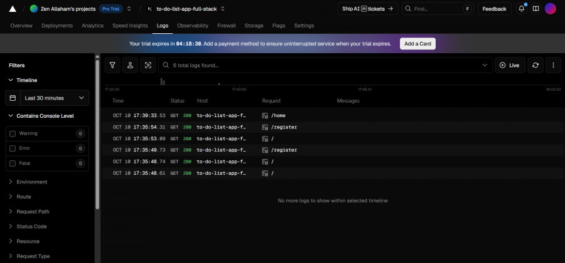The height and width of the screenshot is (263, 565).
Task: Click the Add a Card button
Action: 417,44
